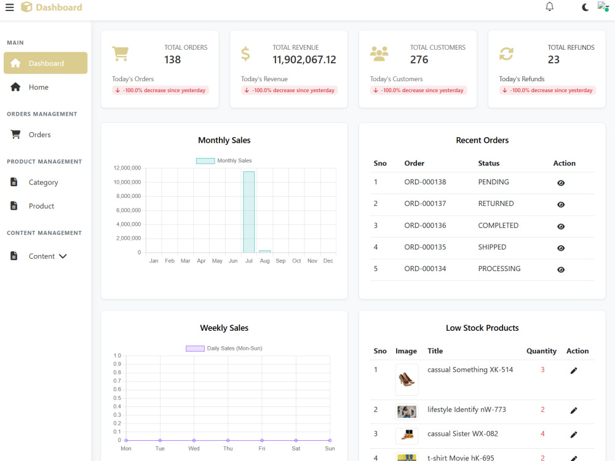Click the cassual Something XK-514 title
Viewport: 615px width, 461px height.
pos(470,369)
